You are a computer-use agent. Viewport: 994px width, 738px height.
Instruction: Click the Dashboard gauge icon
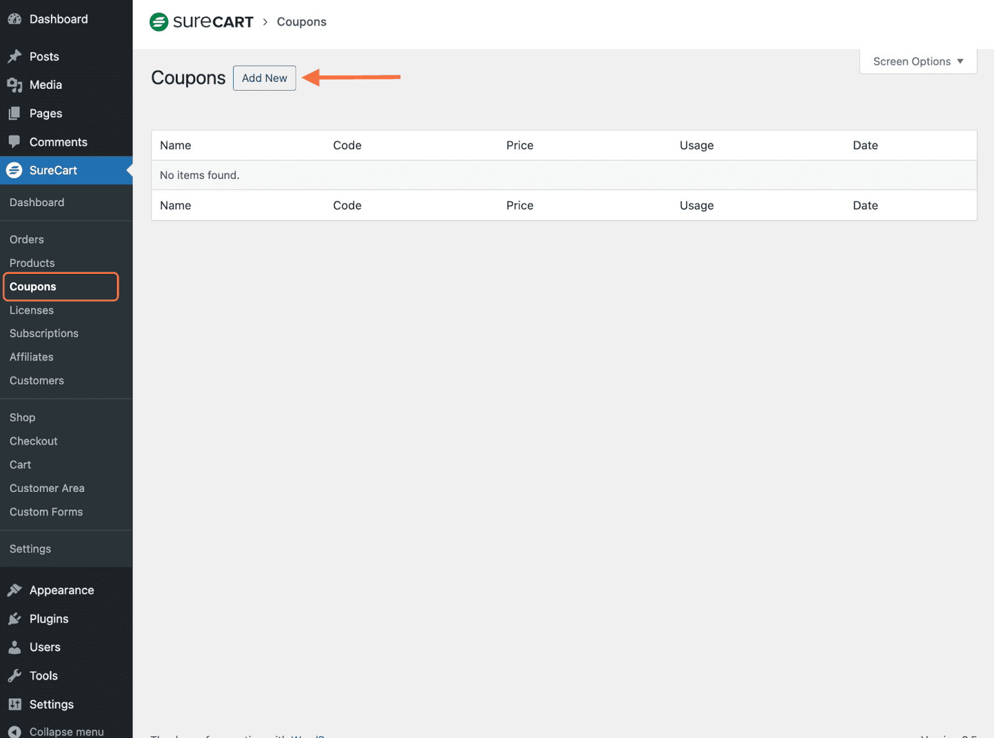(x=14, y=19)
